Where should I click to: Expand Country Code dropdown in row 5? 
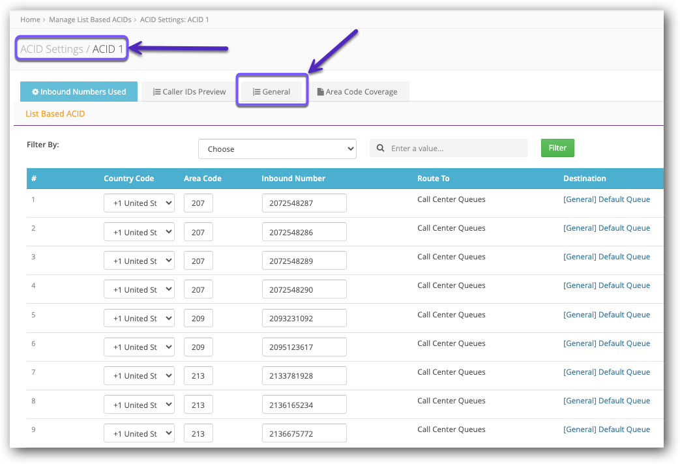[x=139, y=318]
